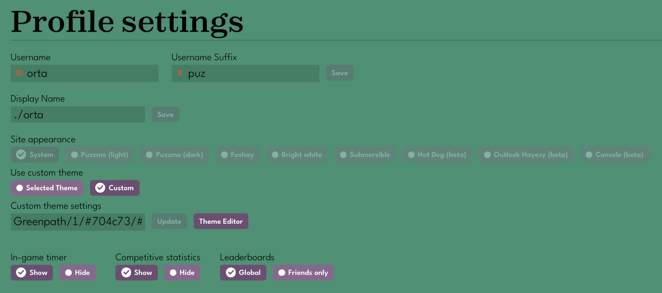Click the # icon in suffix field
The image size is (662, 293).
click(x=180, y=73)
